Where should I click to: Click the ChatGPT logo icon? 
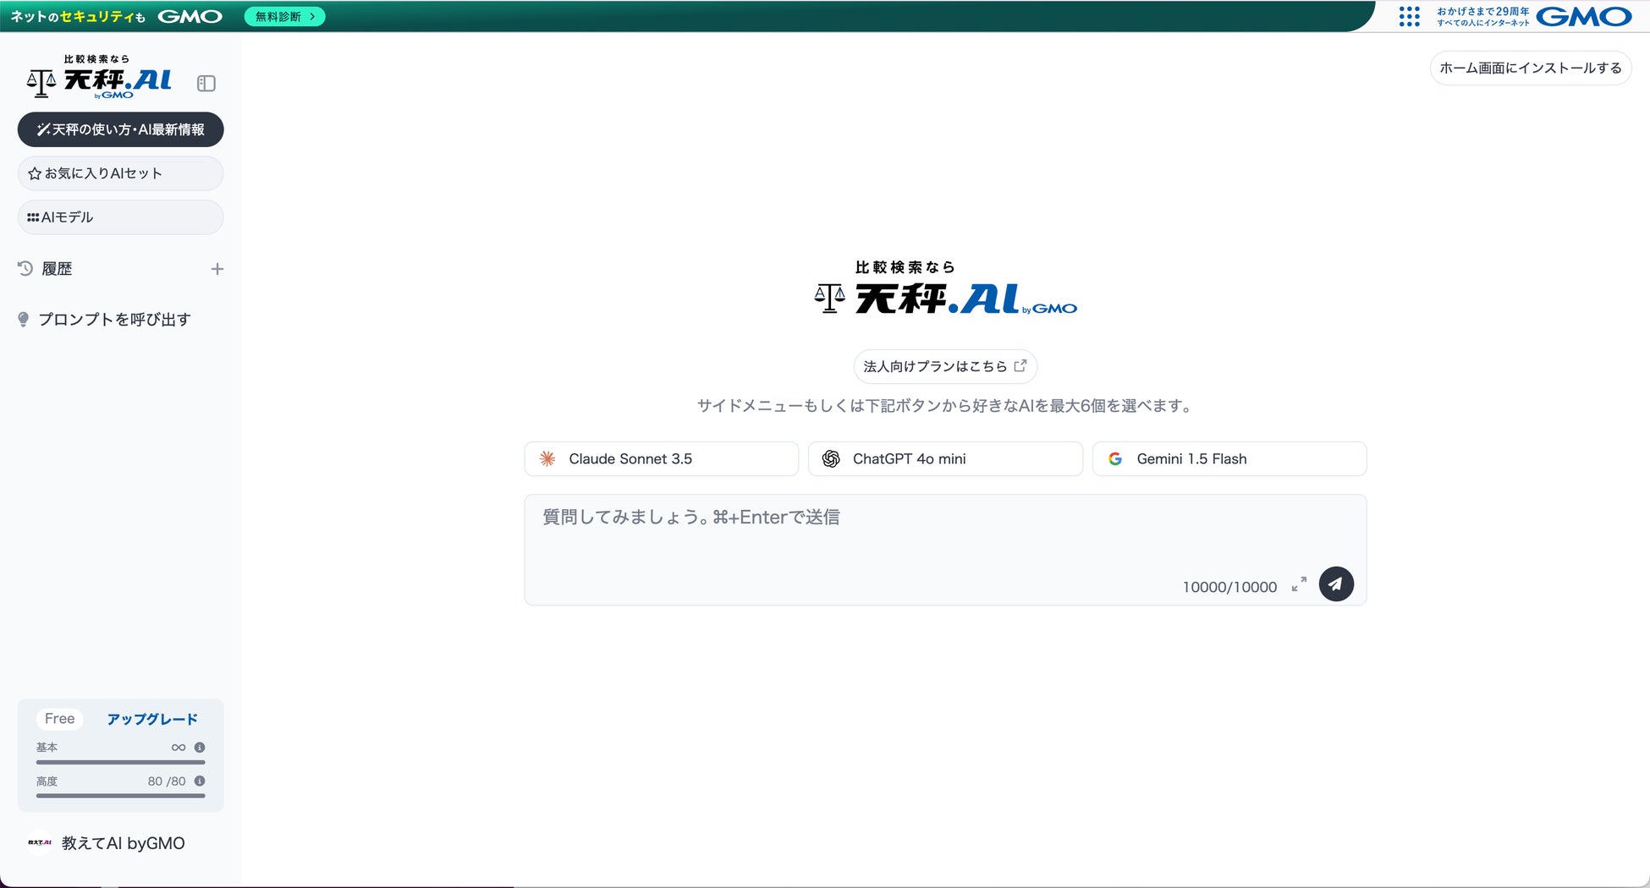pyautogui.click(x=831, y=458)
